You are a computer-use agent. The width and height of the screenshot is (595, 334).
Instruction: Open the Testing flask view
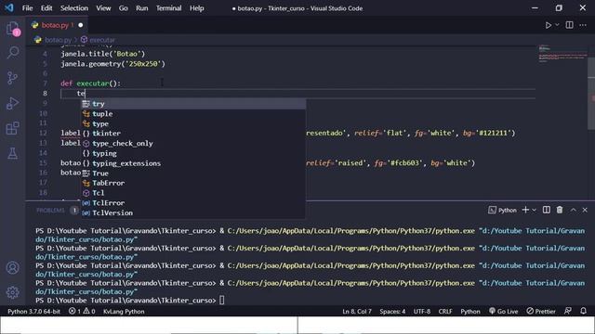pyautogui.click(x=12, y=153)
